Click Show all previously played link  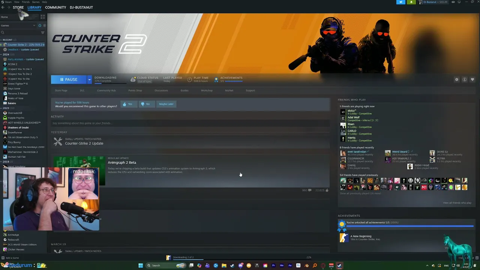(x=360, y=193)
